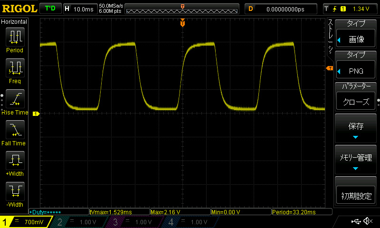Open the 画像 type selector
This screenshot has height=228, width=380.
coord(356,40)
